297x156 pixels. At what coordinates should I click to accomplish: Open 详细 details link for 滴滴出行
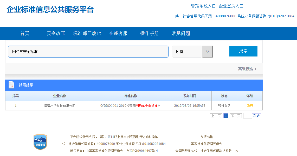250,106
